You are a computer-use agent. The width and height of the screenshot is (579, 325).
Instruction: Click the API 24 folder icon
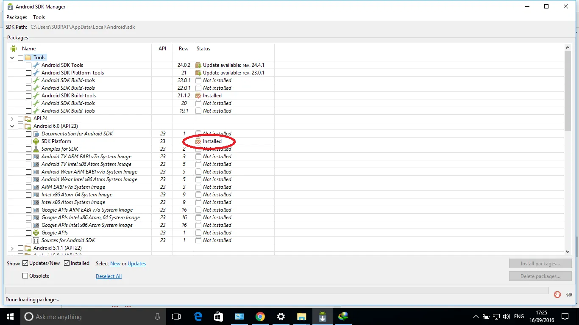pos(28,118)
